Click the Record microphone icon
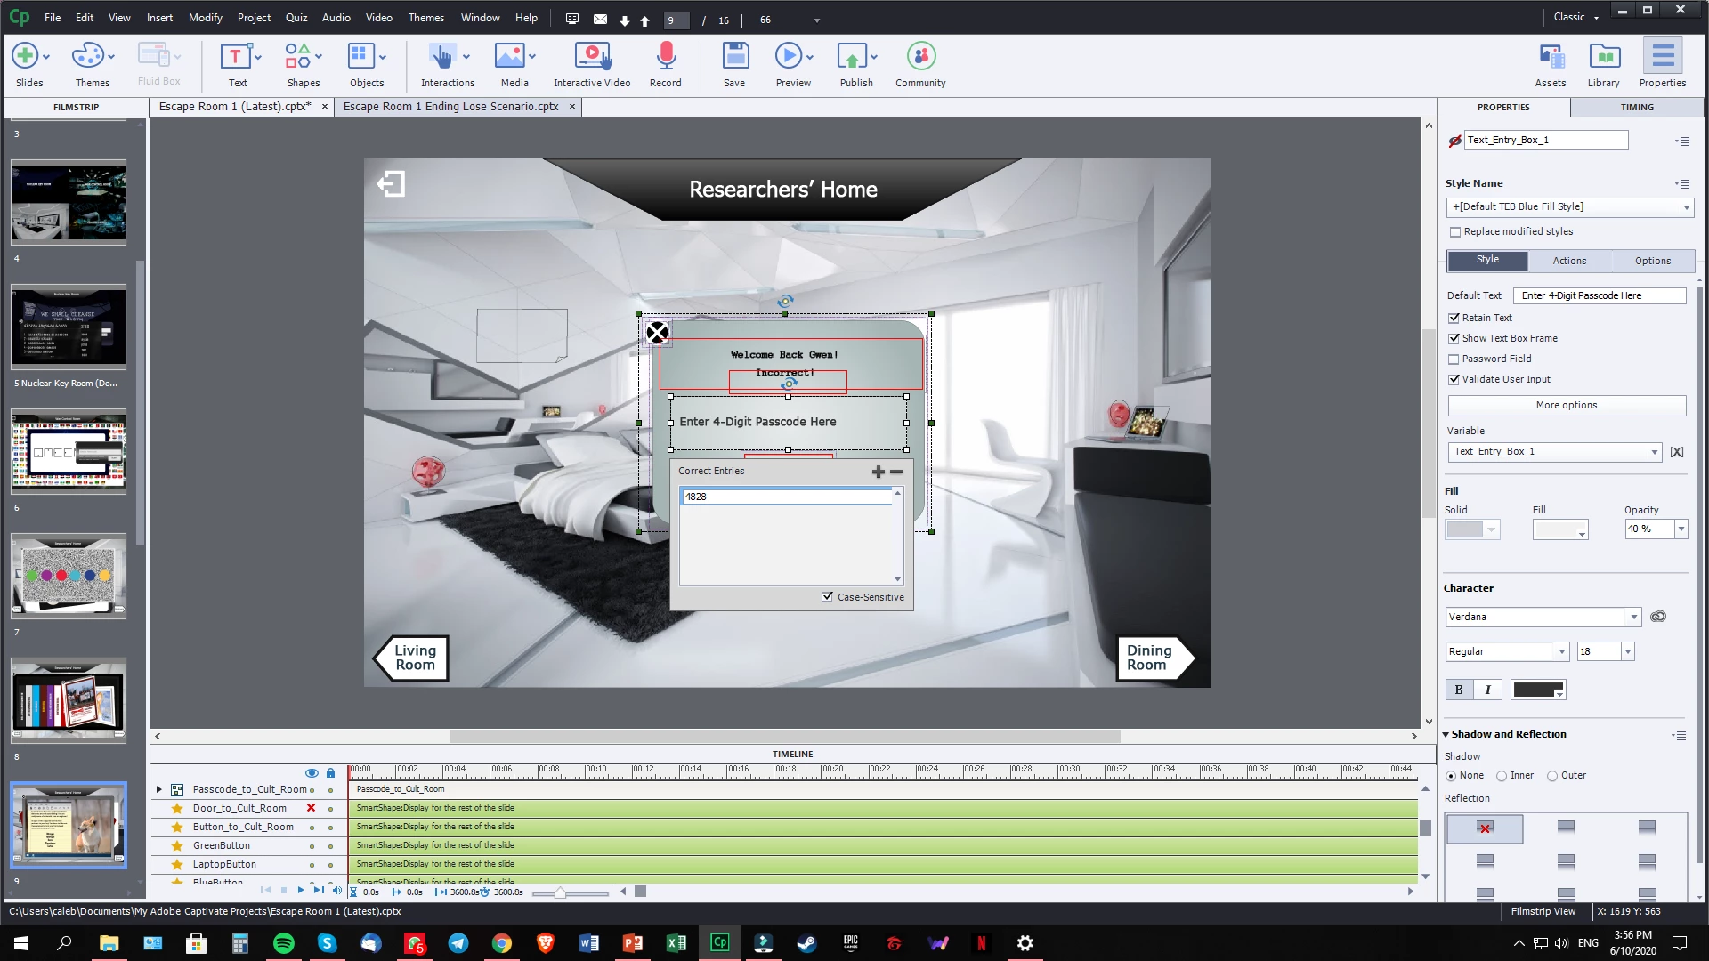The image size is (1709, 961). pos(665,57)
